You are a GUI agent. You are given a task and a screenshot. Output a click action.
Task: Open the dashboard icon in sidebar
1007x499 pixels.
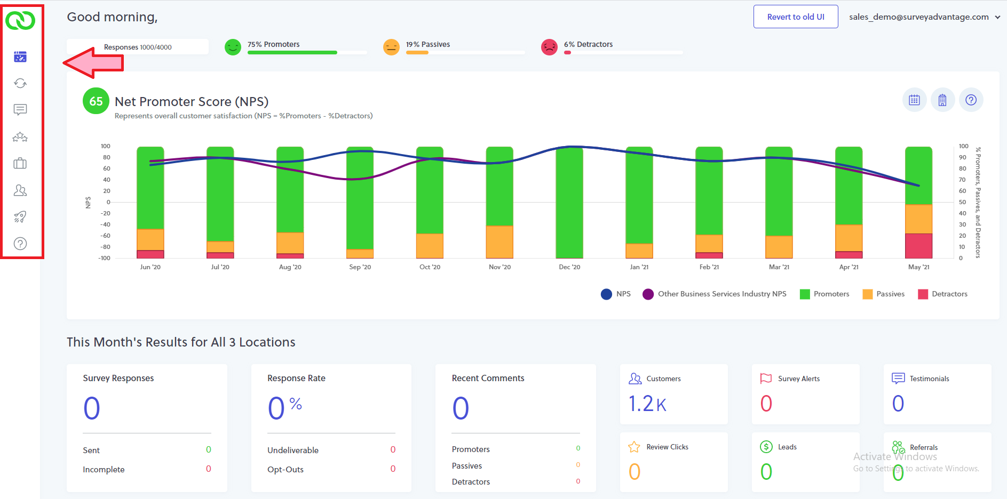[x=20, y=57]
